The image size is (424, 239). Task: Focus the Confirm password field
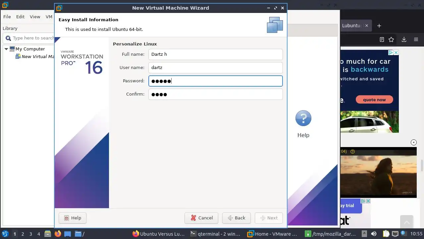[215, 94]
